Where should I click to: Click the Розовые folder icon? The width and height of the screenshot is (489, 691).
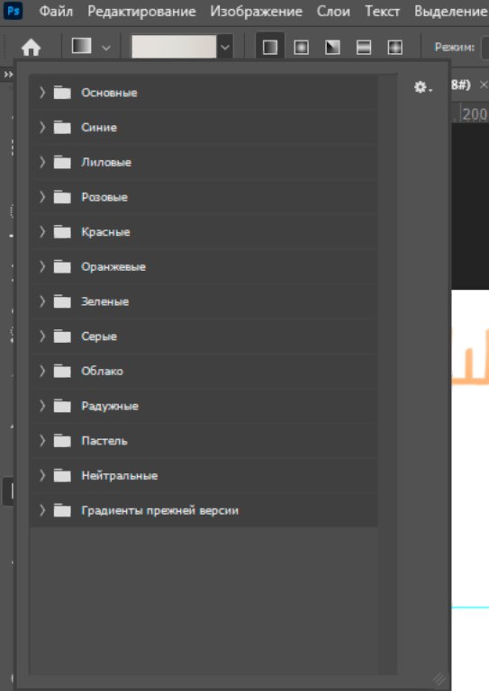(62, 197)
